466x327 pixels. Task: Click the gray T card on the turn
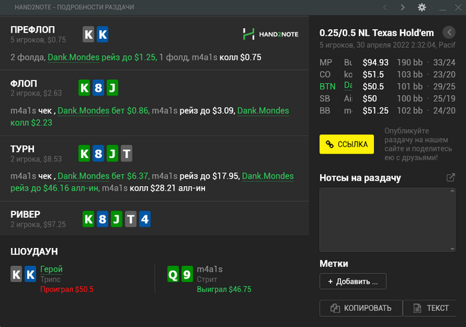[x=126, y=154]
